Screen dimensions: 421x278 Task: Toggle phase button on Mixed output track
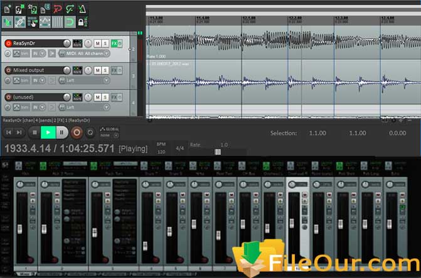tap(8, 80)
